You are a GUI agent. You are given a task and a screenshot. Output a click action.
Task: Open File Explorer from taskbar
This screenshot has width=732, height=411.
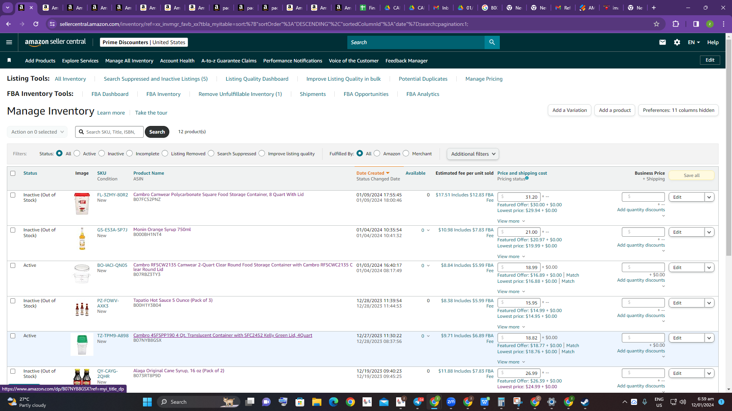317,402
